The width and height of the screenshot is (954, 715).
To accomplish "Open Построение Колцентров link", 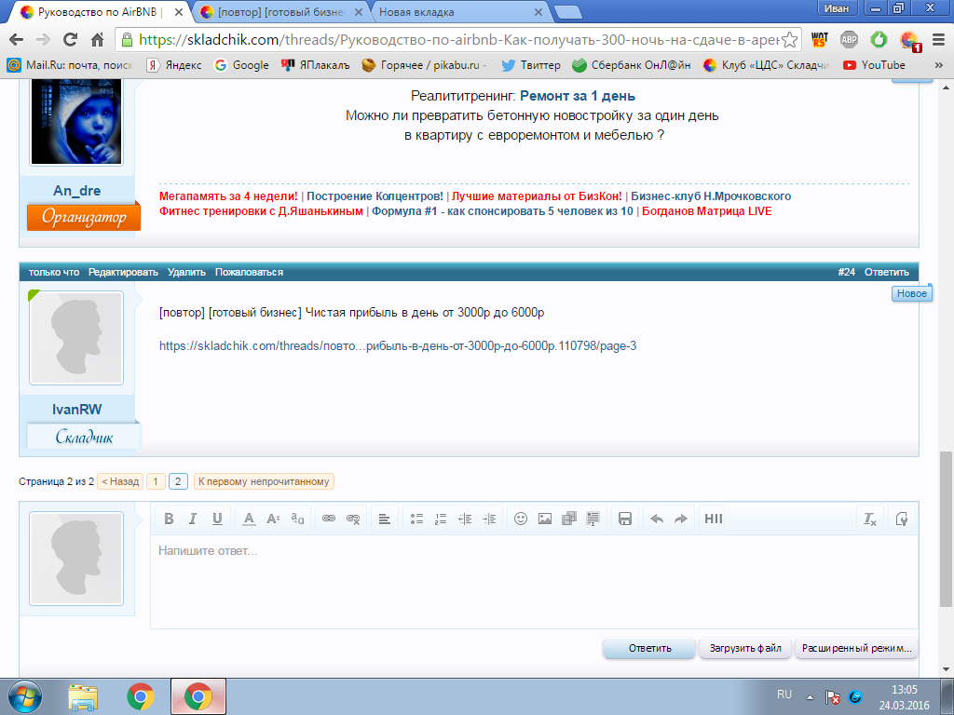I will [x=375, y=196].
